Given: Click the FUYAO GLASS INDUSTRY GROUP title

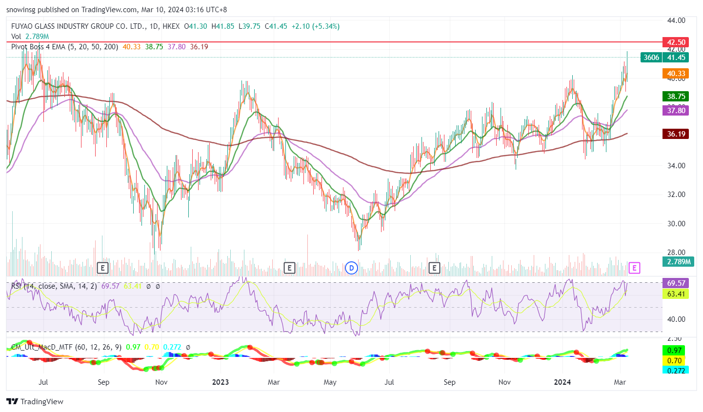Looking at the screenshot, I should coord(78,26).
